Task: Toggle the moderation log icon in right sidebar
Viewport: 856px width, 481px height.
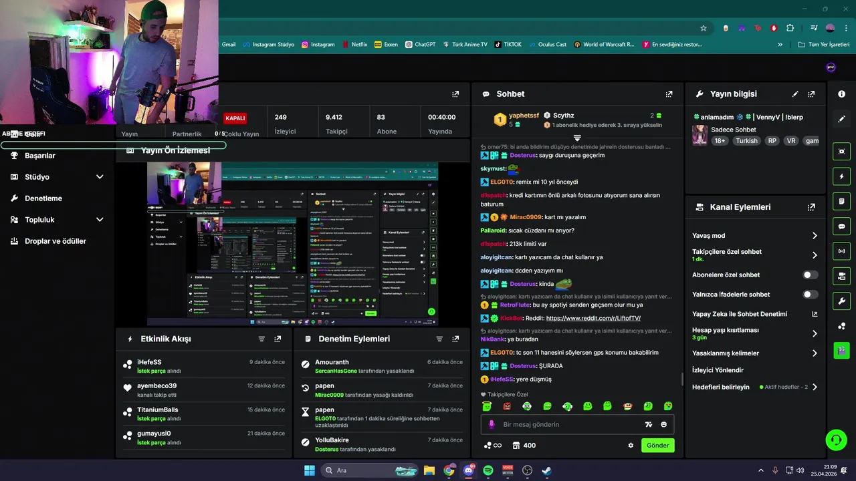Action: tap(841, 201)
